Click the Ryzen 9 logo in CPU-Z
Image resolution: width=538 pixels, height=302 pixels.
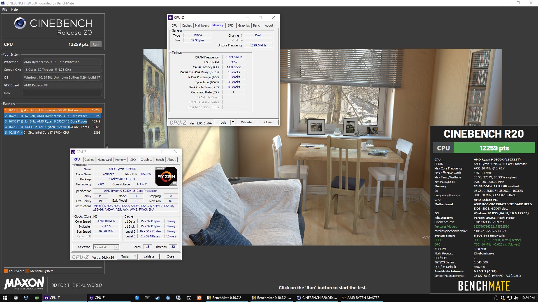[x=166, y=176]
